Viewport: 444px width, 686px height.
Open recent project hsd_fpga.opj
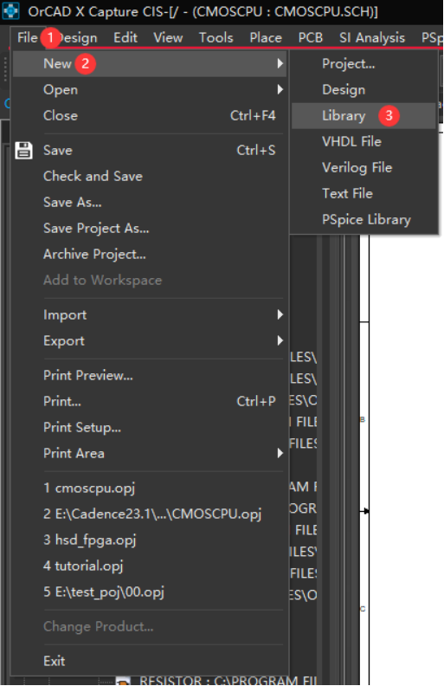pyautogui.click(x=90, y=540)
